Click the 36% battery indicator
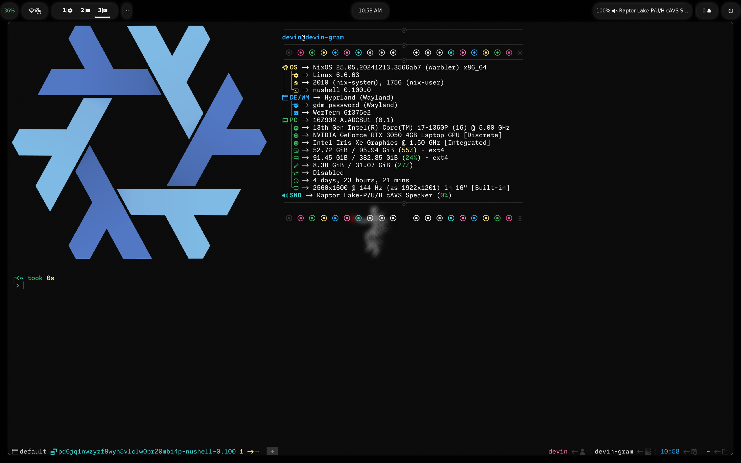 (9, 11)
